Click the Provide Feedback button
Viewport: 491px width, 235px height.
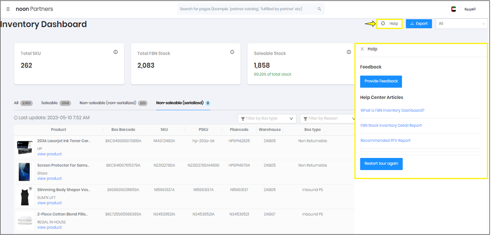[x=381, y=81]
